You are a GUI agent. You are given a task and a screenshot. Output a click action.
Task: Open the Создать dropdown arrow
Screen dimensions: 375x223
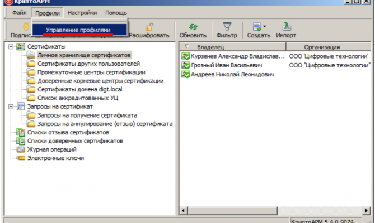(x=265, y=26)
